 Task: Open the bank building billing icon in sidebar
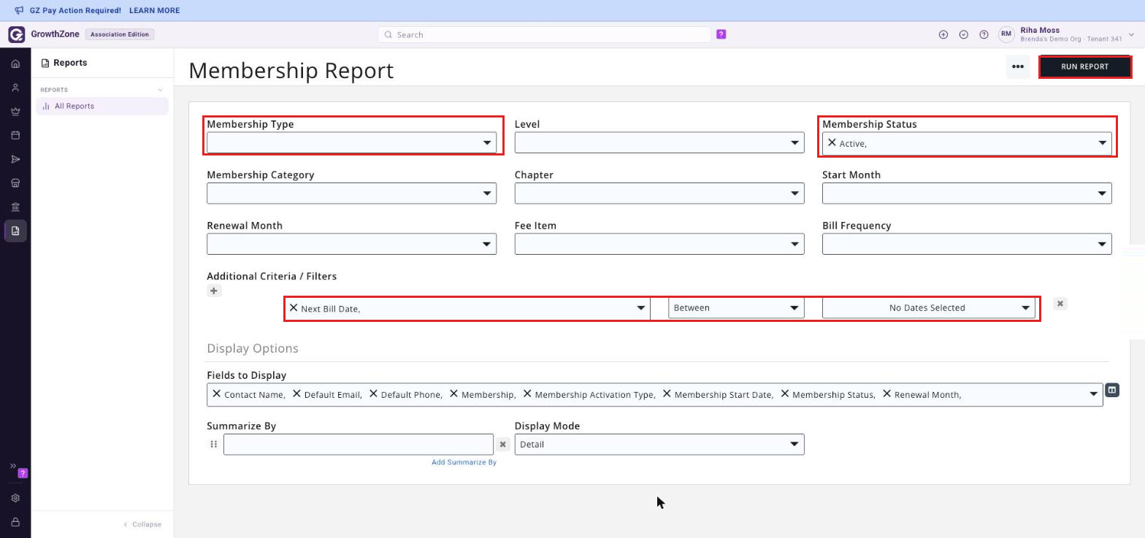[15, 207]
